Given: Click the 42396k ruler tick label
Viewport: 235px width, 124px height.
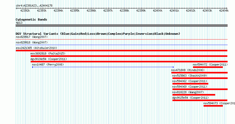Looking at the screenshot, I should pos(91,11).
